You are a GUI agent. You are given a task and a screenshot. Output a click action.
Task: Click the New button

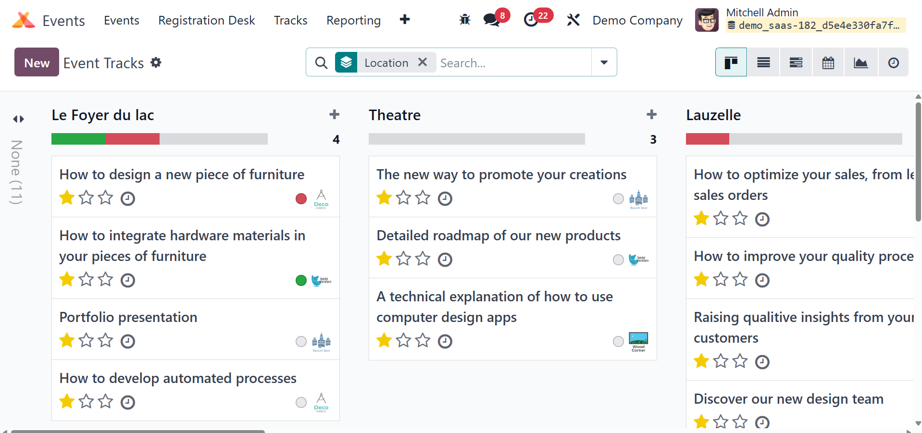[37, 62]
